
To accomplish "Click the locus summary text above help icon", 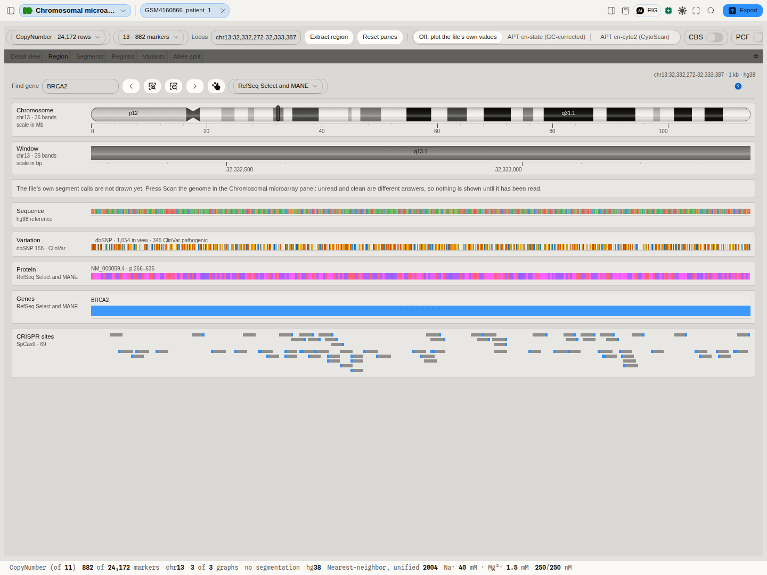I will 704,75.
